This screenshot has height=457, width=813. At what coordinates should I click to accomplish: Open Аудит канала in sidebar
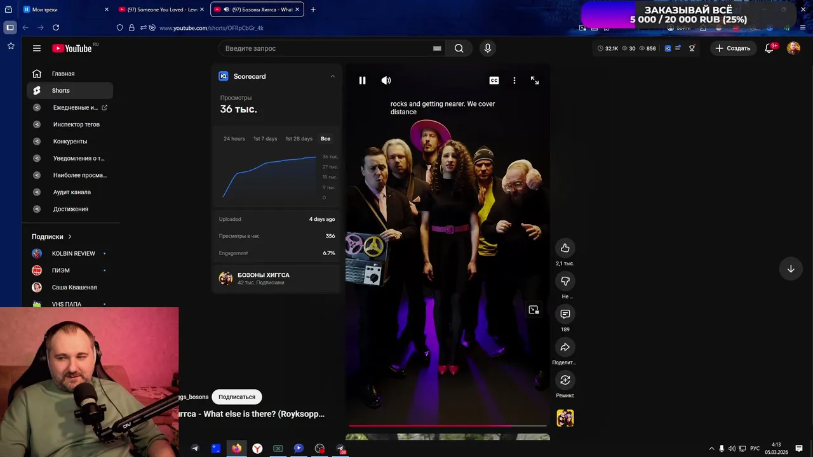(x=70, y=192)
